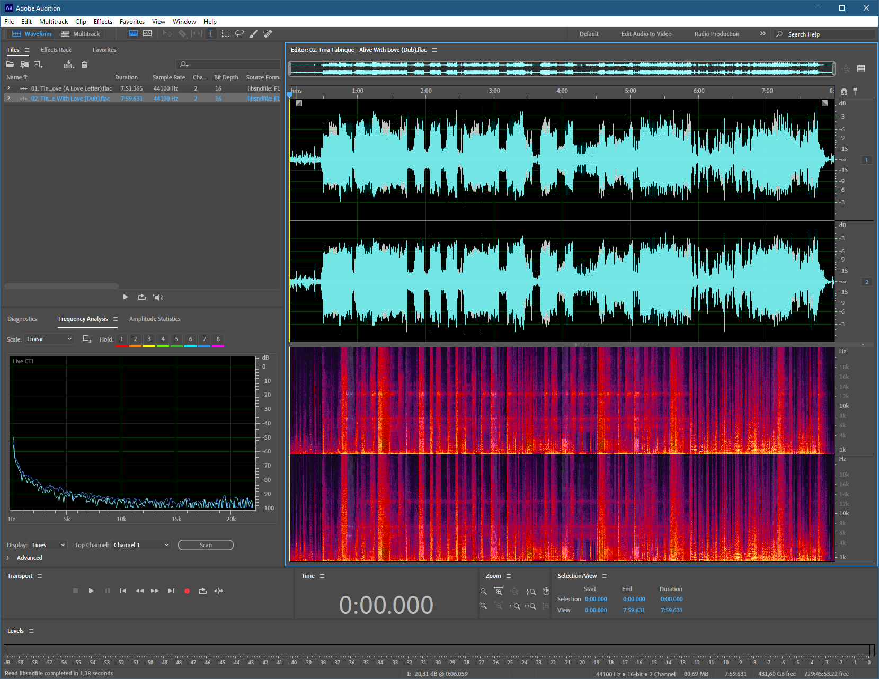
Task: Toggle channel 2 enable button
Action: pos(867,282)
